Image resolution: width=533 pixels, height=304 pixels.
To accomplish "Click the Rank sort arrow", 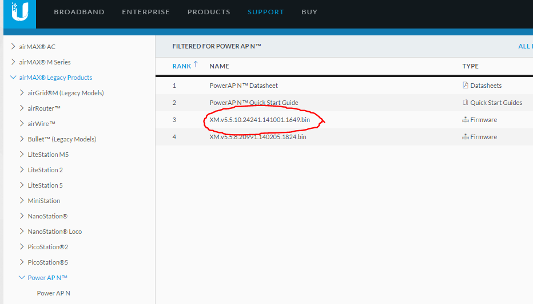I will 196,64.
